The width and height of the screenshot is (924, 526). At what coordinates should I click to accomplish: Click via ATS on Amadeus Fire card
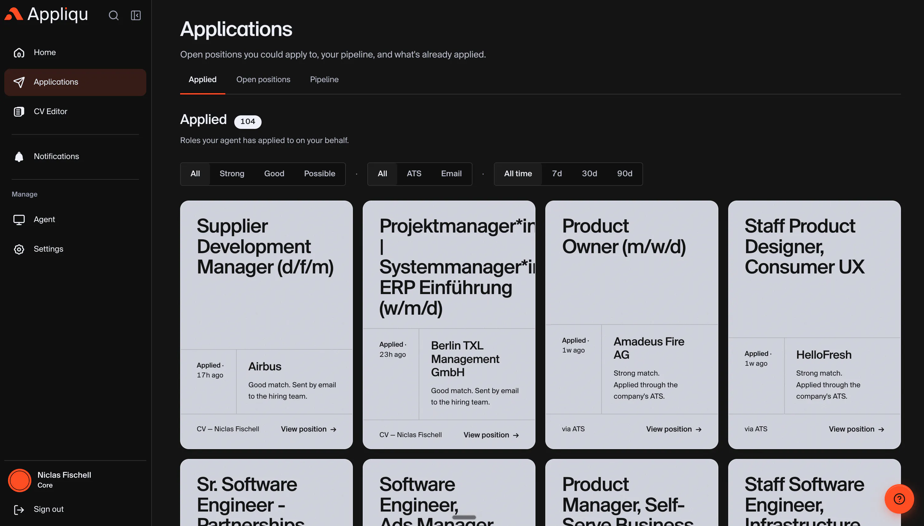(573, 429)
